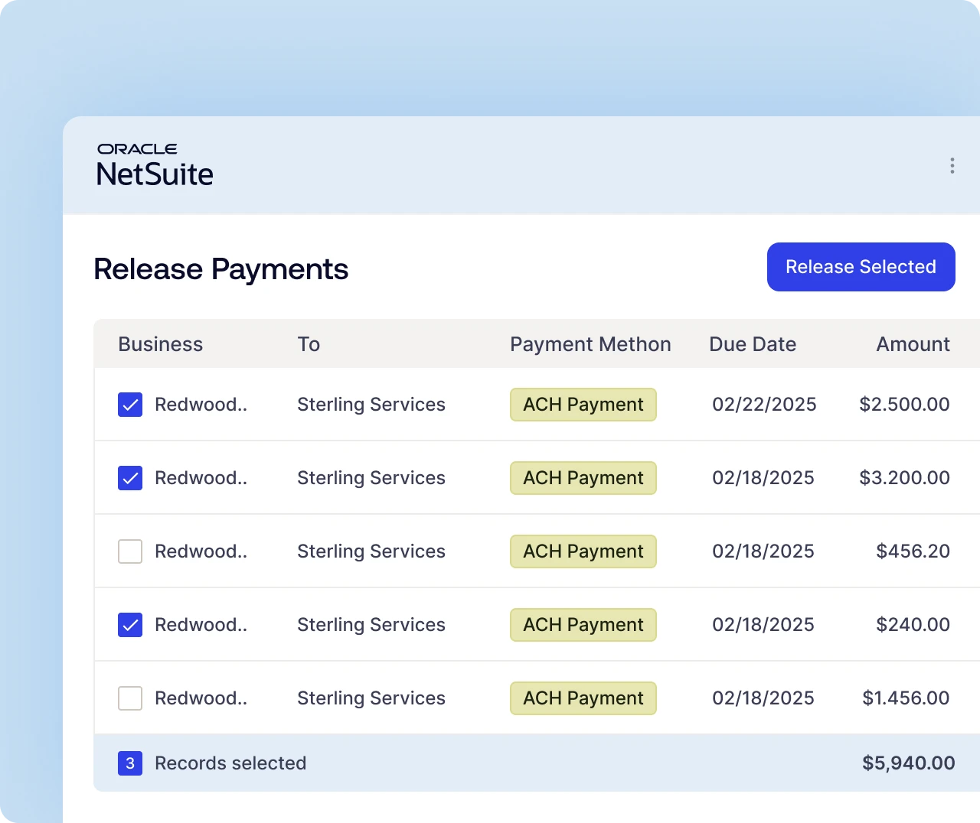980x823 pixels.
Task: Deselect the checkbox for the $3.200.00 payment
Action: pos(130,478)
